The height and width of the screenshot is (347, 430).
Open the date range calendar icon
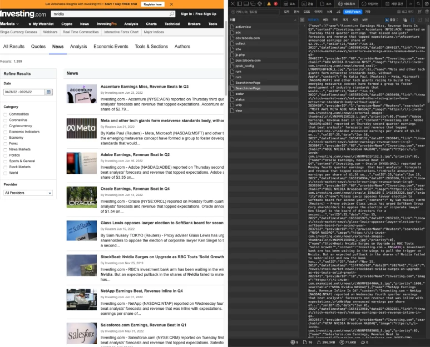(48, 92)
